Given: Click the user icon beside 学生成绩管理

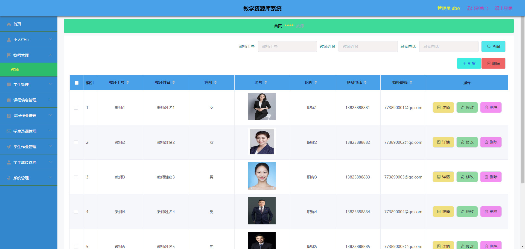Looking at the screenshot, I should [9, 163].
